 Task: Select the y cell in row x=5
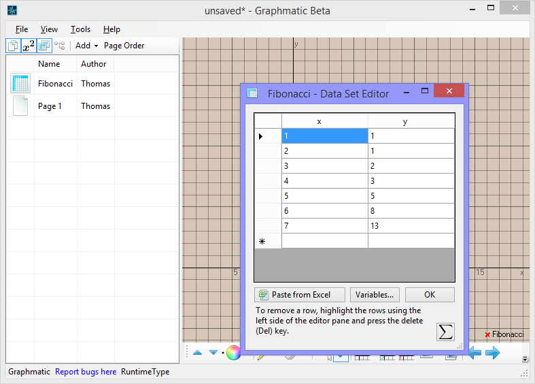[411, 196]
